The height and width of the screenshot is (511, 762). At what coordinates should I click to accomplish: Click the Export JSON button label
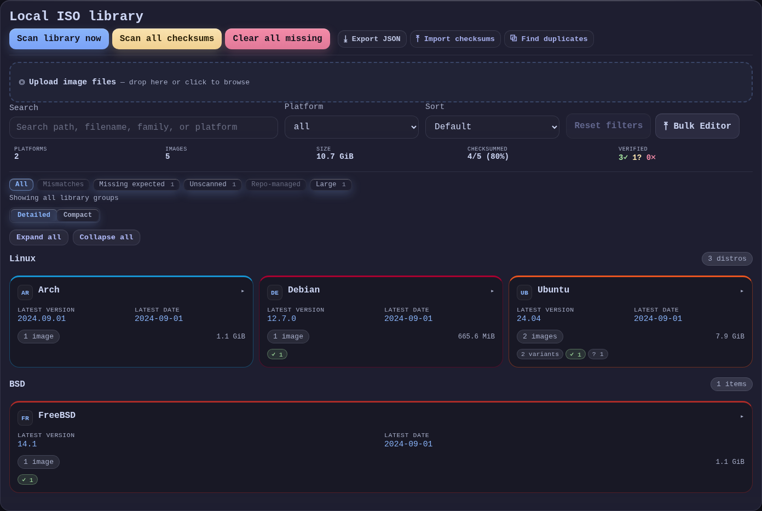pyautogui.click(x=376, y=39)
